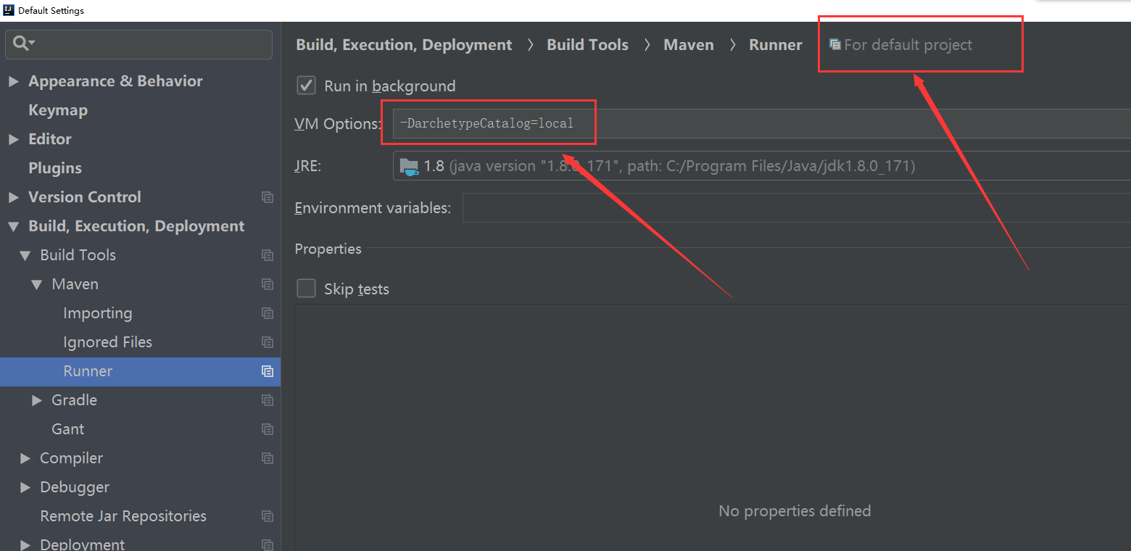This screenshot has height=551, width=1131.
Task: Click the search magnifier icon in settings
Action: point(24,44)
